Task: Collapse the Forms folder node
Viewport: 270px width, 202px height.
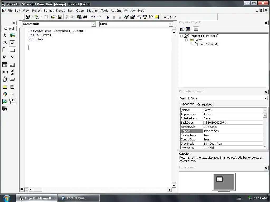Action: 186,40
